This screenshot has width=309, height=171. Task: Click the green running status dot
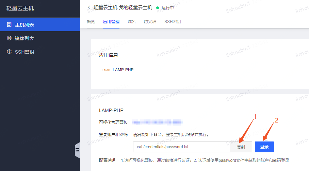click(x=158, y=8)
